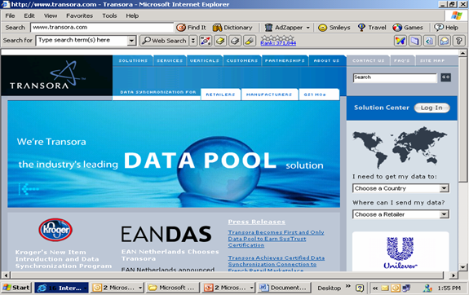Viewport: 469px width, 295px height.
Task: Click the Travel toolbar icon
Action: click(x=361, y=28)
